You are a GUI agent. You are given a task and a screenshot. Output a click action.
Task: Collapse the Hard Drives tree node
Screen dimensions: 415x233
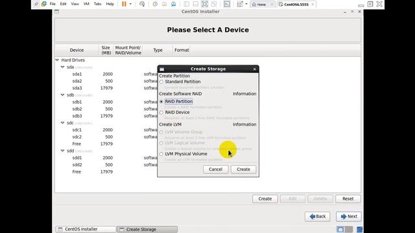tap(57, 60)
